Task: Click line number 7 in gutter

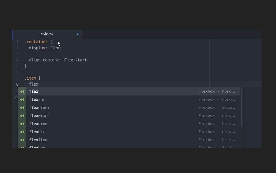Action: tap(17, 78)
